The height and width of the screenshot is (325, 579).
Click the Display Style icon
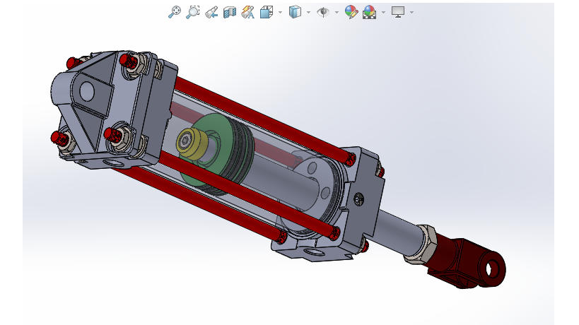(295, 12)
